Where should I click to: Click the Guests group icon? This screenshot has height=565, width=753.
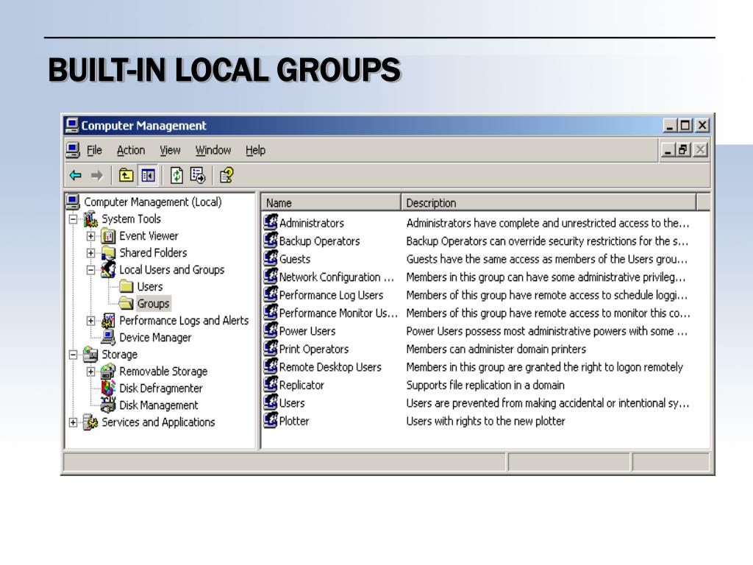[271, 258]
